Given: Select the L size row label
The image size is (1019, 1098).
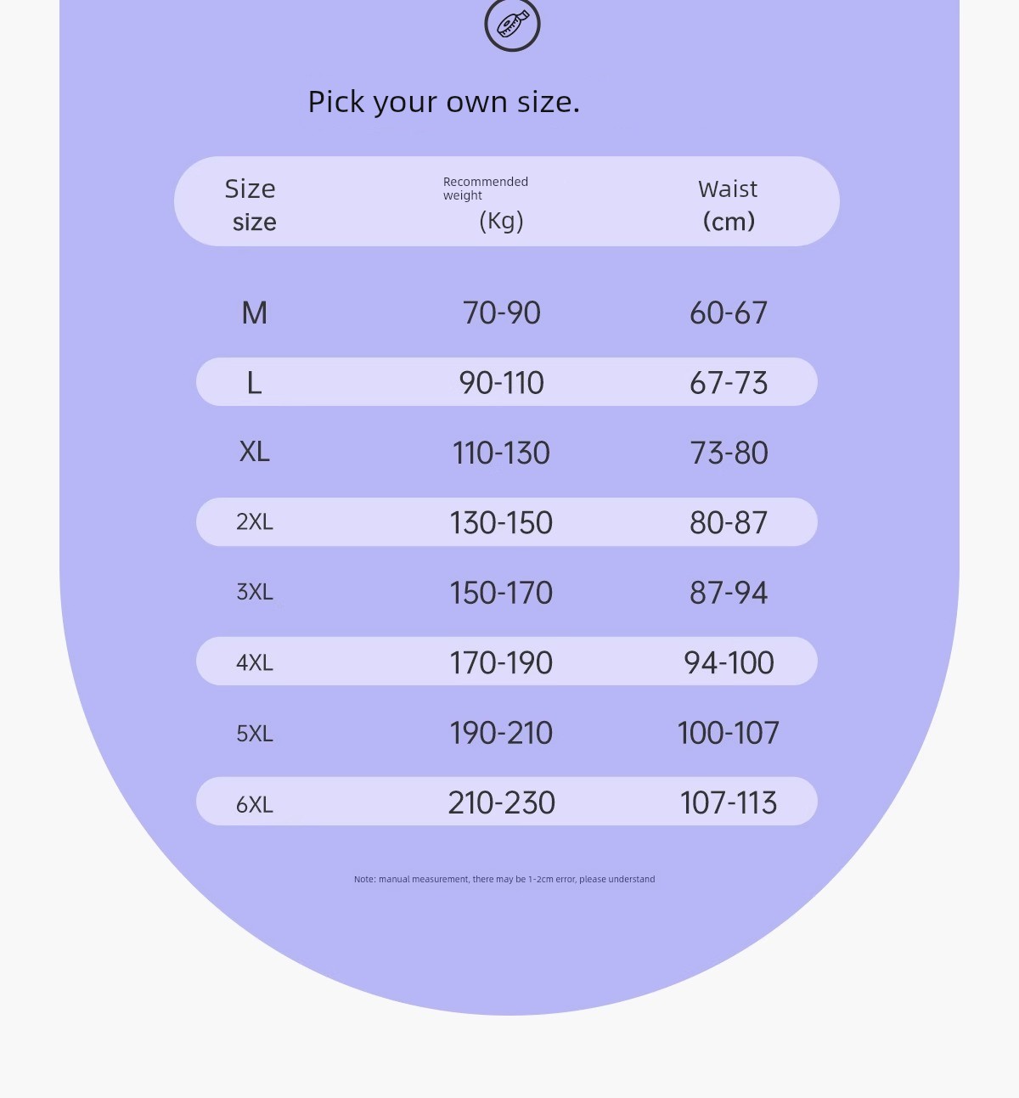Looking at the screenshot, I should [254, 383].
